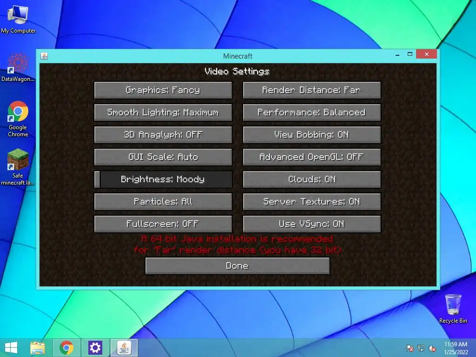Change GUI Scale: Auto setting
Image resolution: width=476 pixels, height=357 pixels.
163,157
